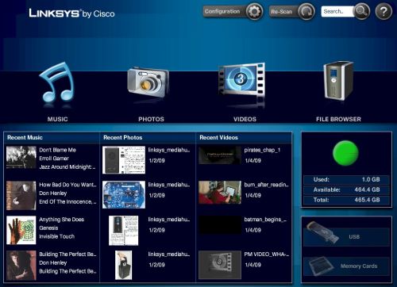Select the PHOTOS label
Viewport: 397px width, 287px height.
coord(151,119)
